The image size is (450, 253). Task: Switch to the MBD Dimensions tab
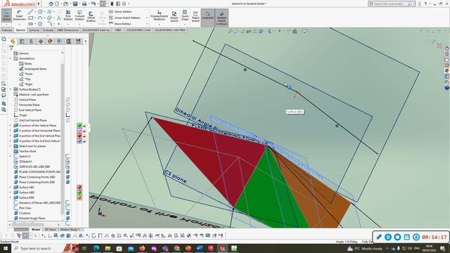click(67, 30)
